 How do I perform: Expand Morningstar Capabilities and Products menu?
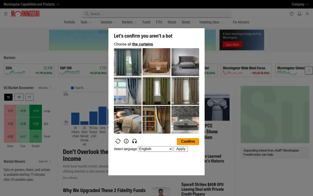point(31,4)
